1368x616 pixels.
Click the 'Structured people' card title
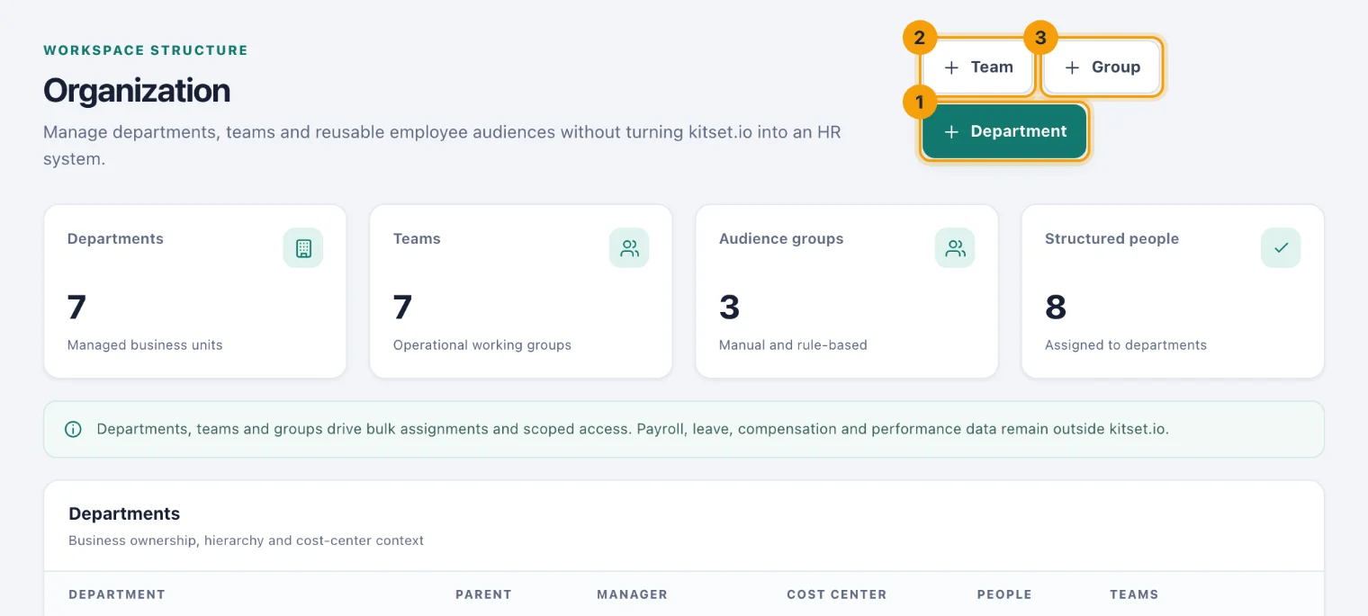[1111, 239]
